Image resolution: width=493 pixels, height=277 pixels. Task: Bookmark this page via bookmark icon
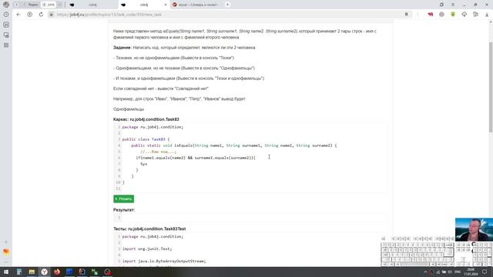406,15
